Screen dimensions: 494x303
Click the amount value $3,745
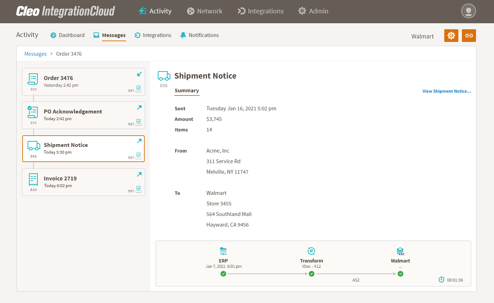click(214, 119)
